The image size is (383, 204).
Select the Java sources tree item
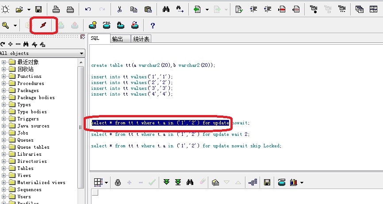coord(34,126)
